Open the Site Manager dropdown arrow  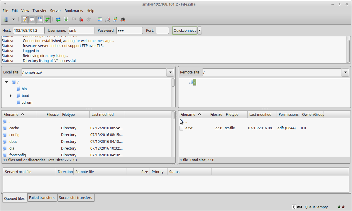point(13,19)
